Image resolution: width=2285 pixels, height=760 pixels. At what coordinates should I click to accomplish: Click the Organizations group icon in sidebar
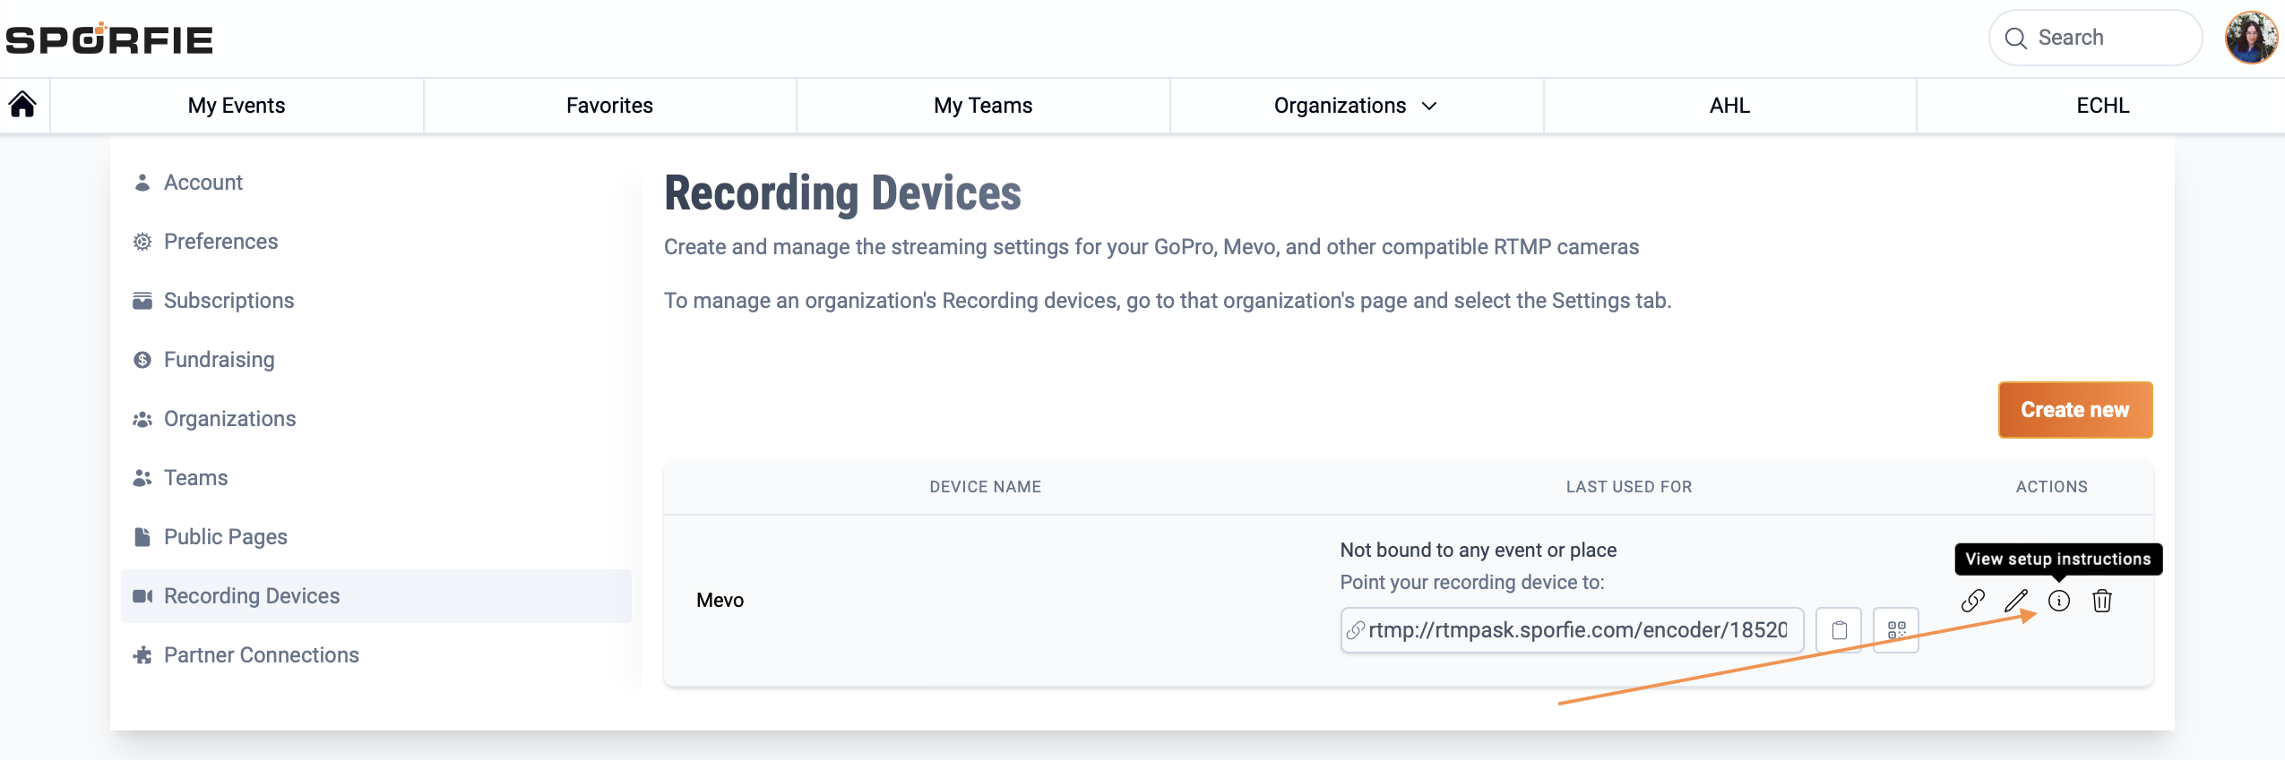pyautogui.click(x=142, y=419)
